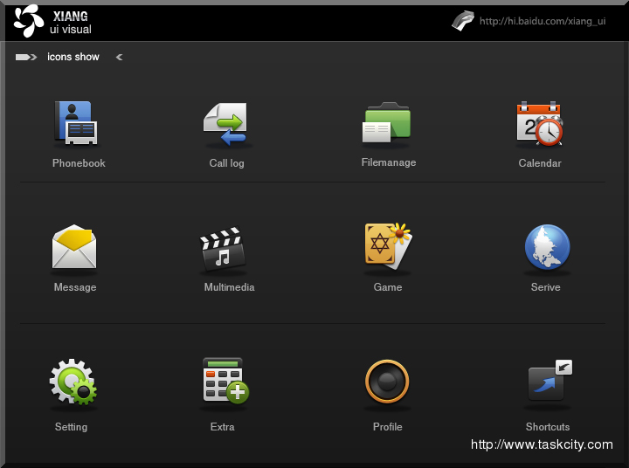Click the Serive globe icon

coord(547,247)
